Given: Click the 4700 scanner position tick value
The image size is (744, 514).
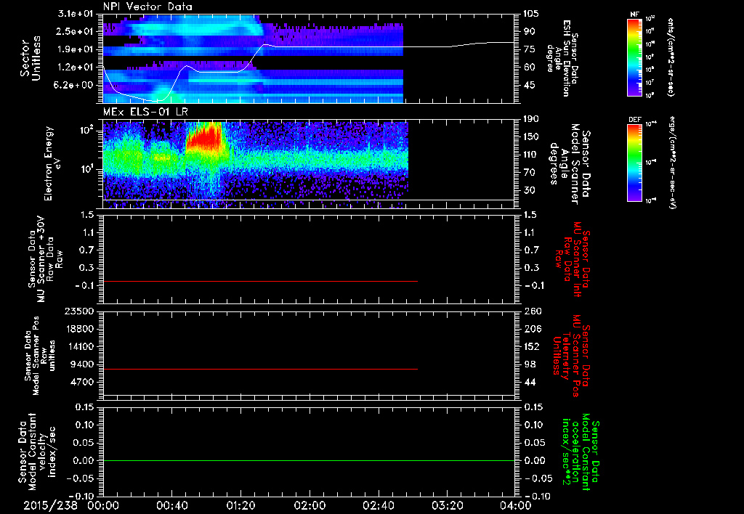Looking at the screenshot, I should tap(81, 382).
